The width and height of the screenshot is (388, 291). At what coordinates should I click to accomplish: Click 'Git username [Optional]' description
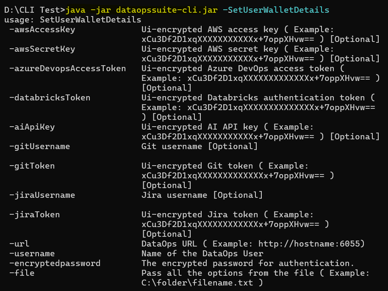tap(200, 147)
